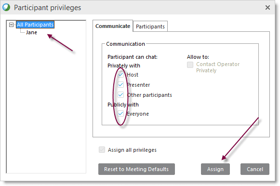Click the Cancel button
280x186 pixels.
[255, 169]
